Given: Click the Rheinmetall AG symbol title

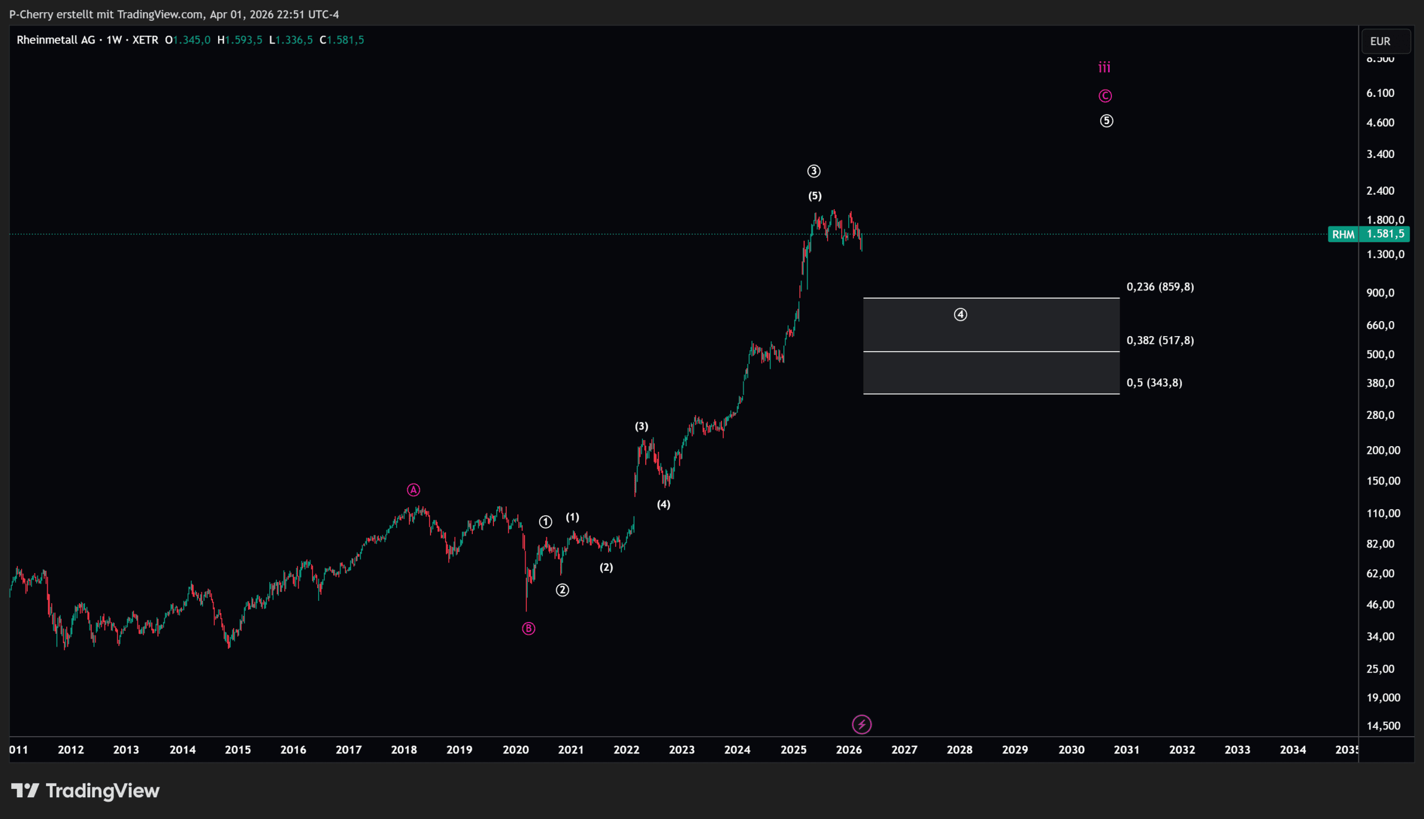Looking at the screenshot, I should (56, 40).
